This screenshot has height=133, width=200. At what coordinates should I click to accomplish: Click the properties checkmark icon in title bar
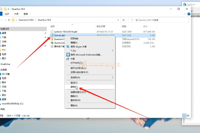click(x=1, y=9)
